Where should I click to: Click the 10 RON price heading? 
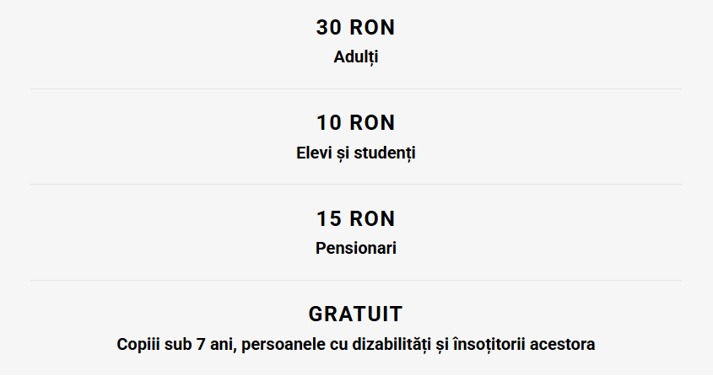pos(356,123)
